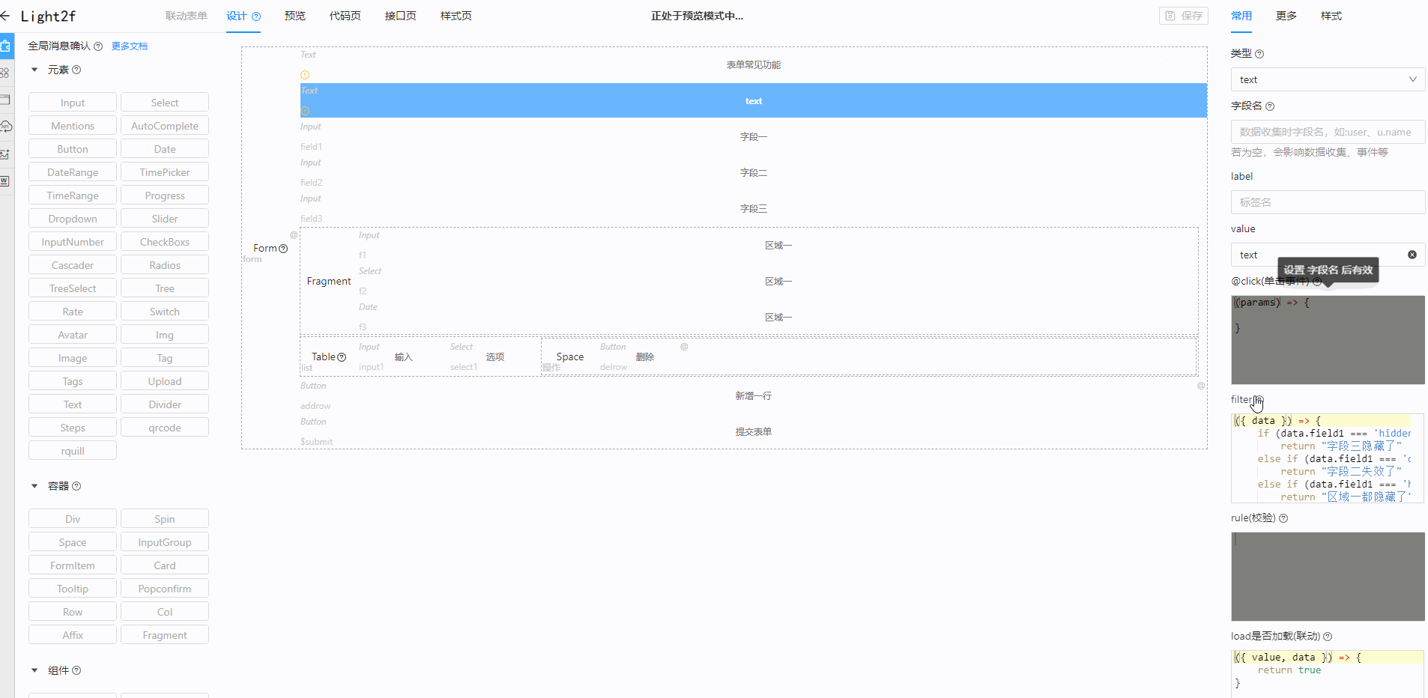Click help icon beside 元素 heading
Viewport: 1428px width, 698px height.
click(76, 70)
